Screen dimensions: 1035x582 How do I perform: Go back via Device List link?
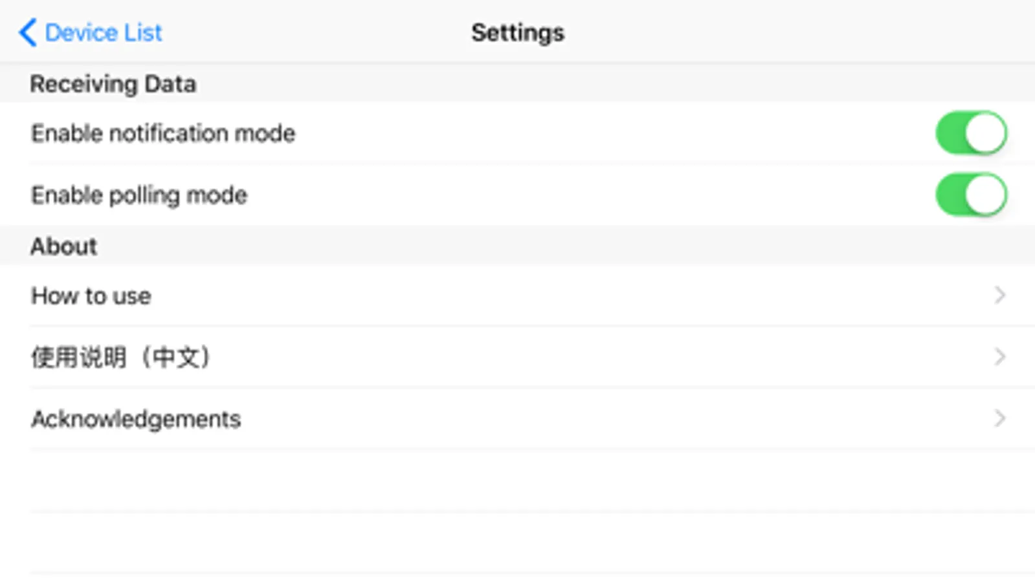click(103, 32)
